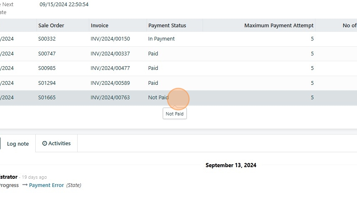
Task: Click the In Payment status cell
Action: (x=161, y=39)
